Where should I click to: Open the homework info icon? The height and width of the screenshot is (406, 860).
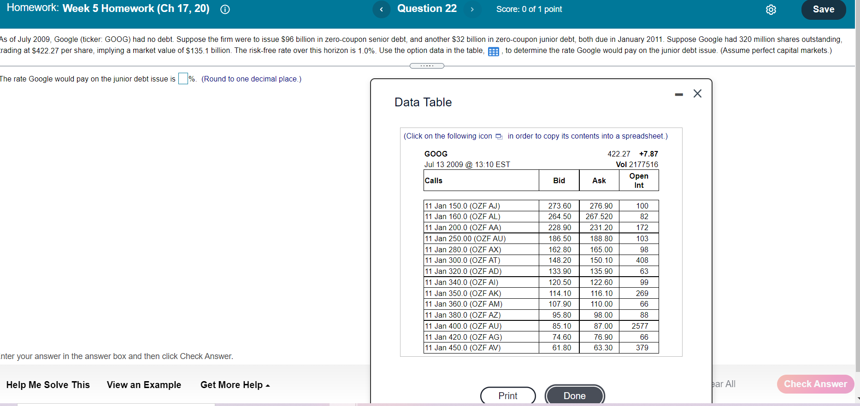[x=225, y=9]
